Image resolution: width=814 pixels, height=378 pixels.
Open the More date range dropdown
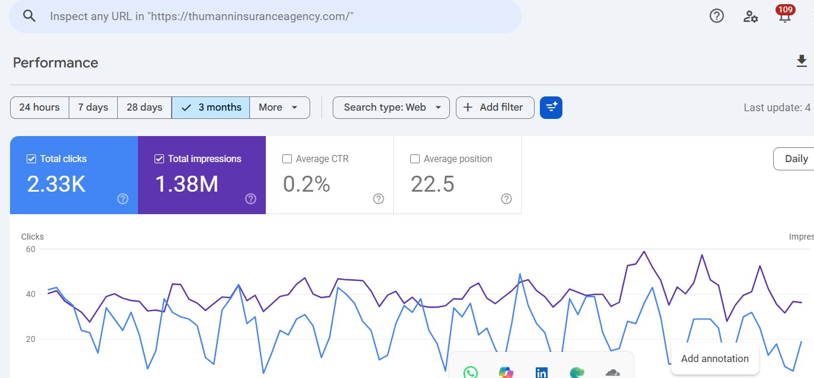[279, 107]
